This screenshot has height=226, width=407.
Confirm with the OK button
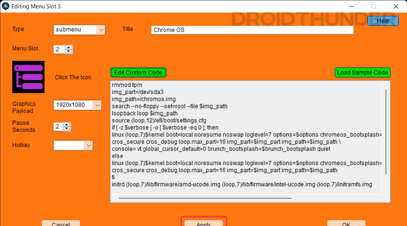click(x=346, y=223)
